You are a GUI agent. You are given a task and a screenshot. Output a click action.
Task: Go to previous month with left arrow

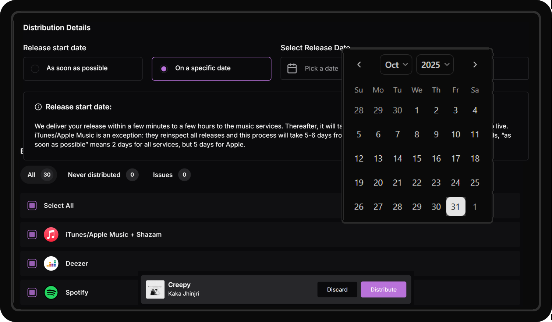tap(359, 65)
